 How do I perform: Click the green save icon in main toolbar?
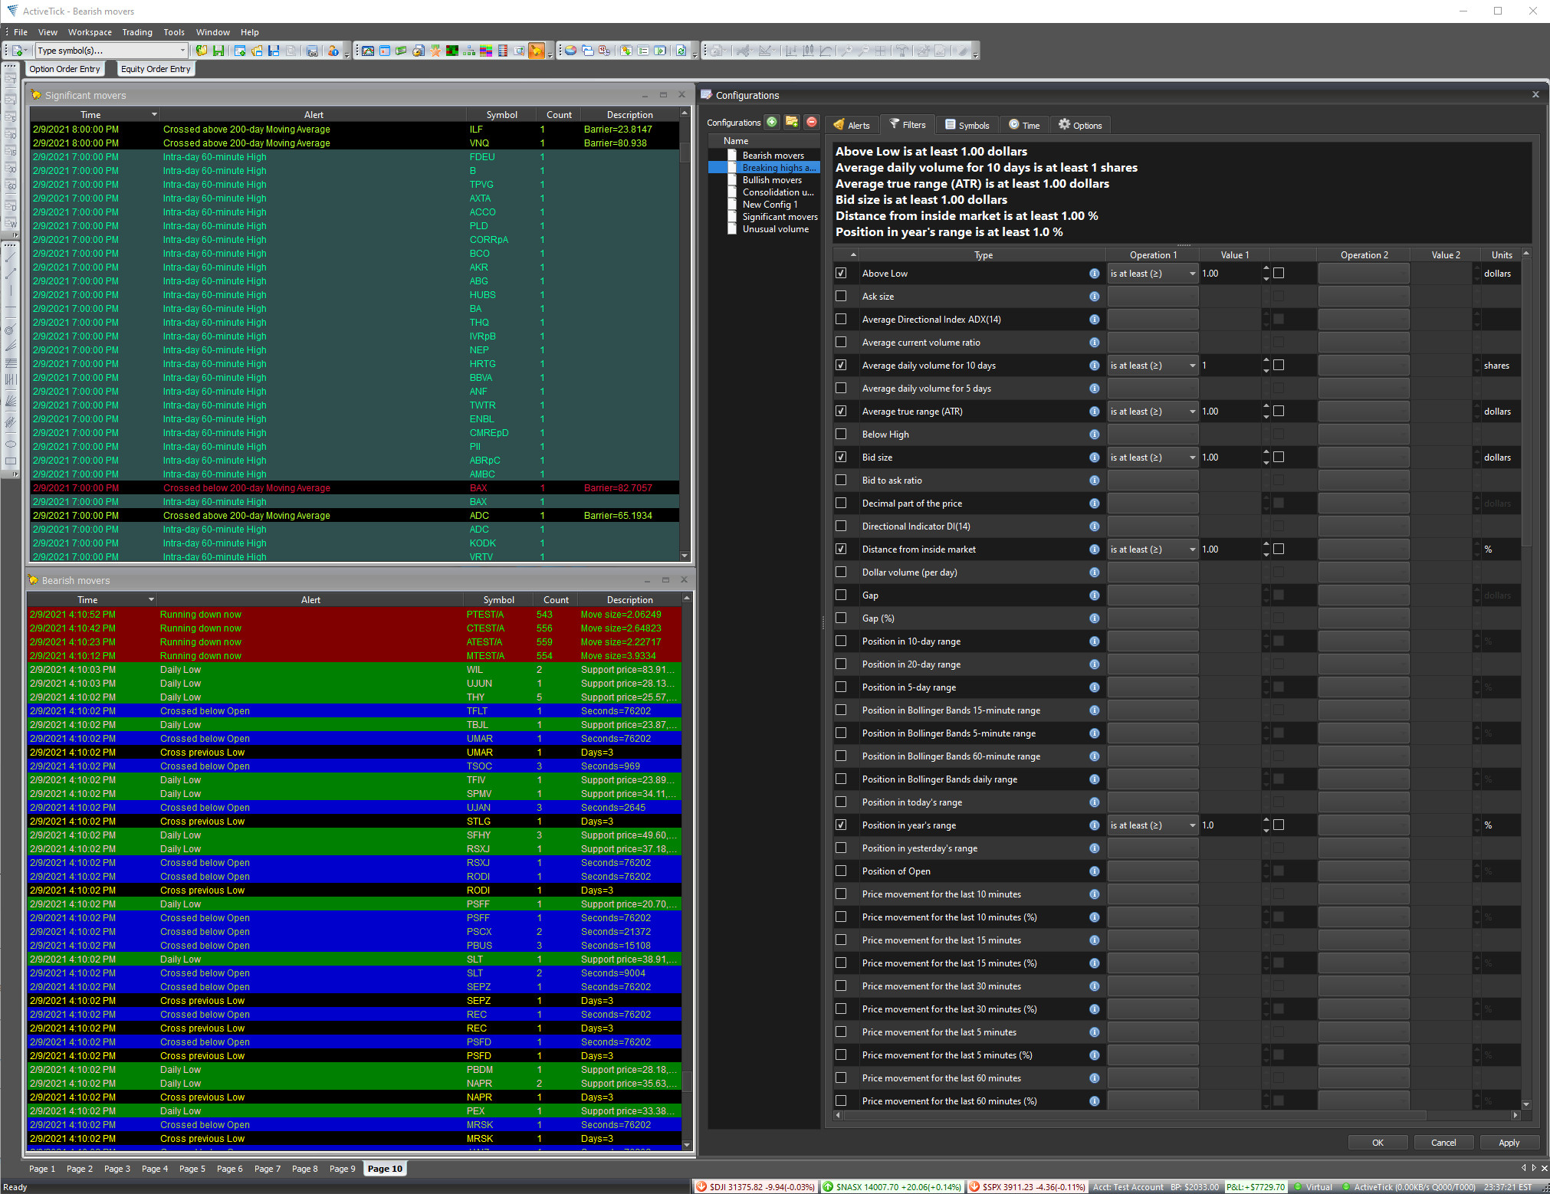[x=218, y=51]
